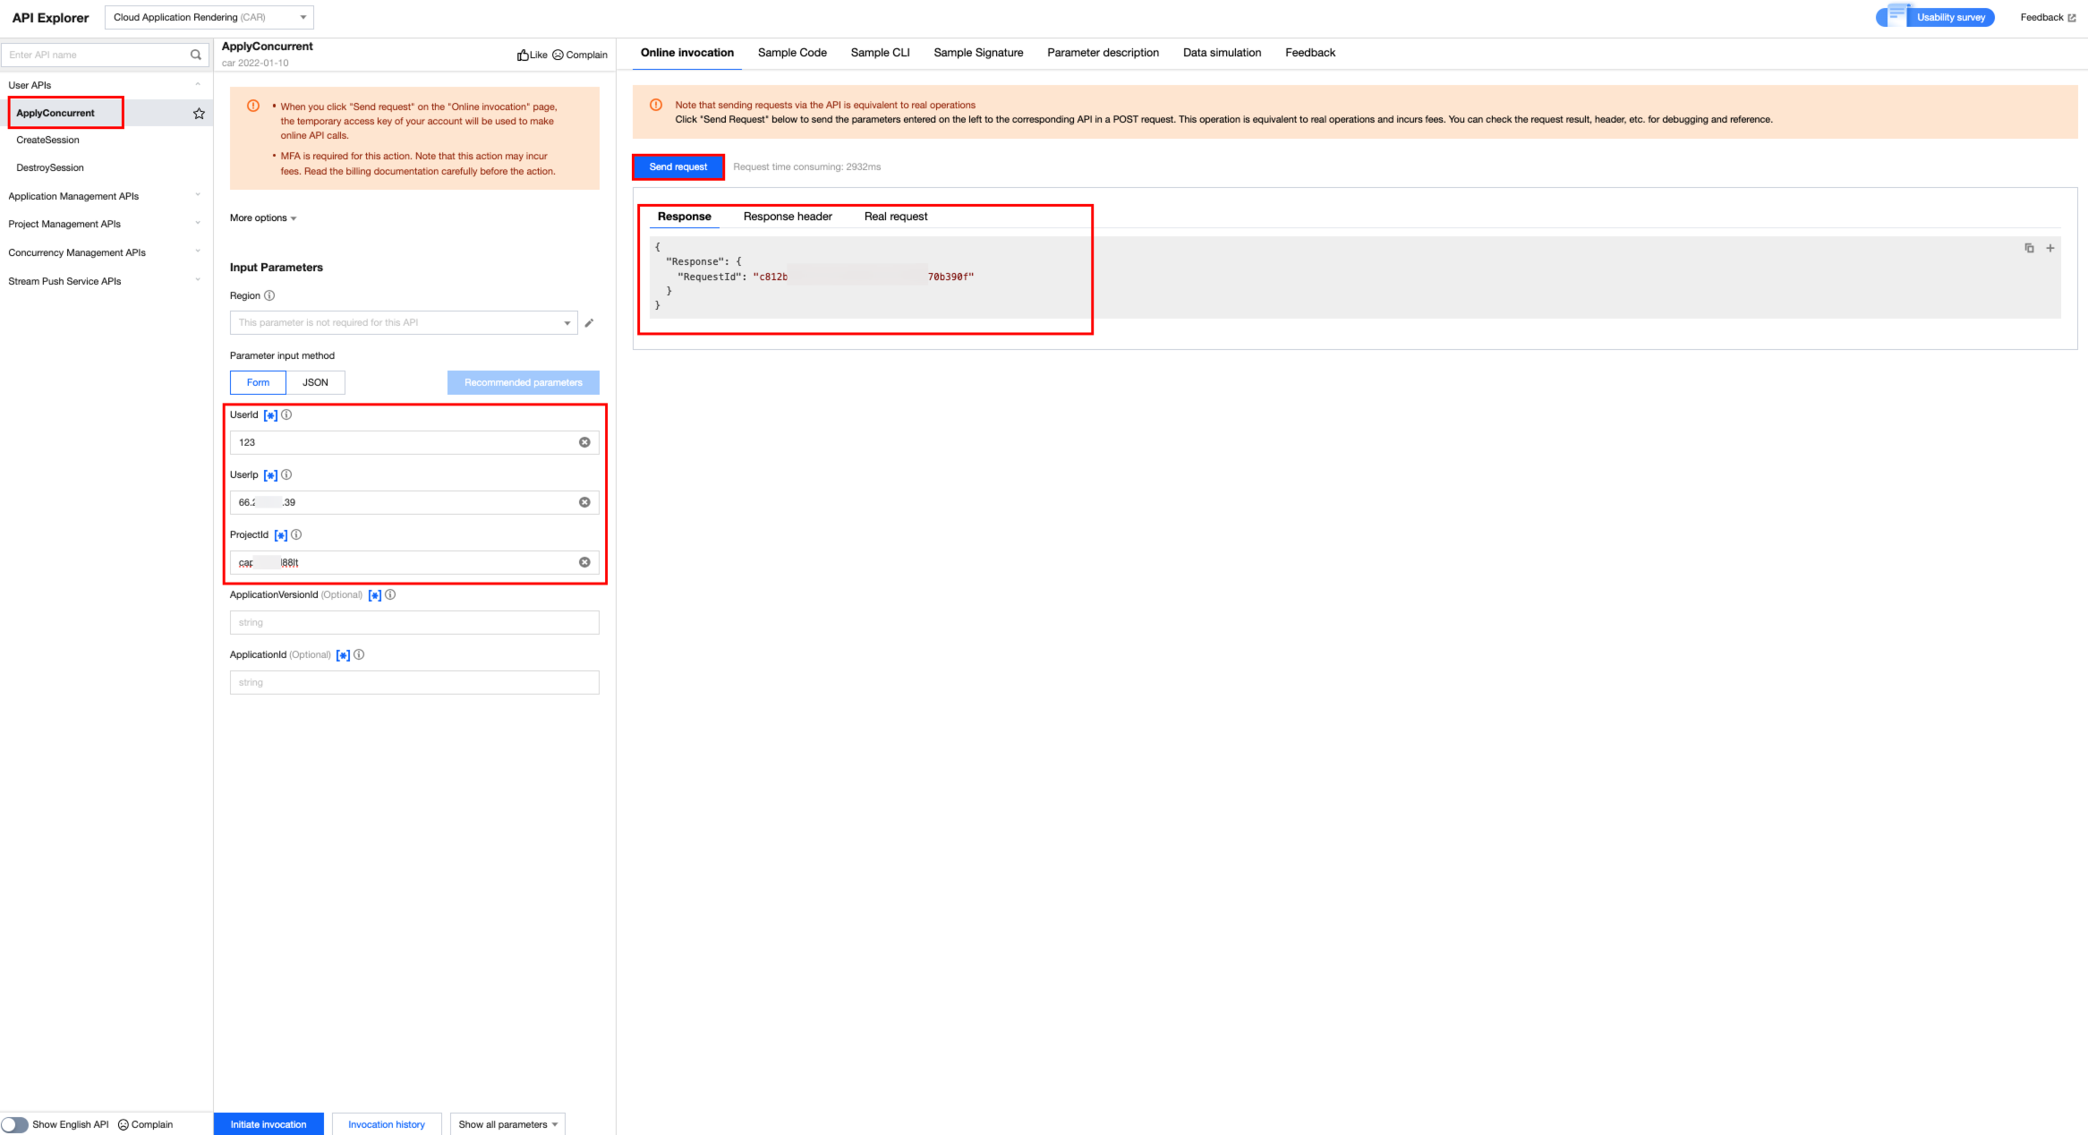
Task: Clear the UserId field with X icon
Action: point(584,442)
